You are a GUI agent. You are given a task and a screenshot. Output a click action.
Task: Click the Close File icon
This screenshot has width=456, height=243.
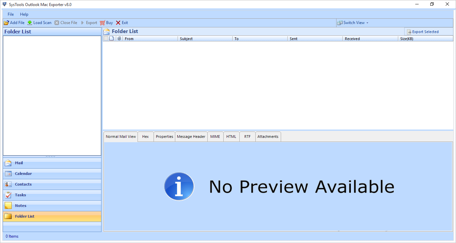coord(57,23)
